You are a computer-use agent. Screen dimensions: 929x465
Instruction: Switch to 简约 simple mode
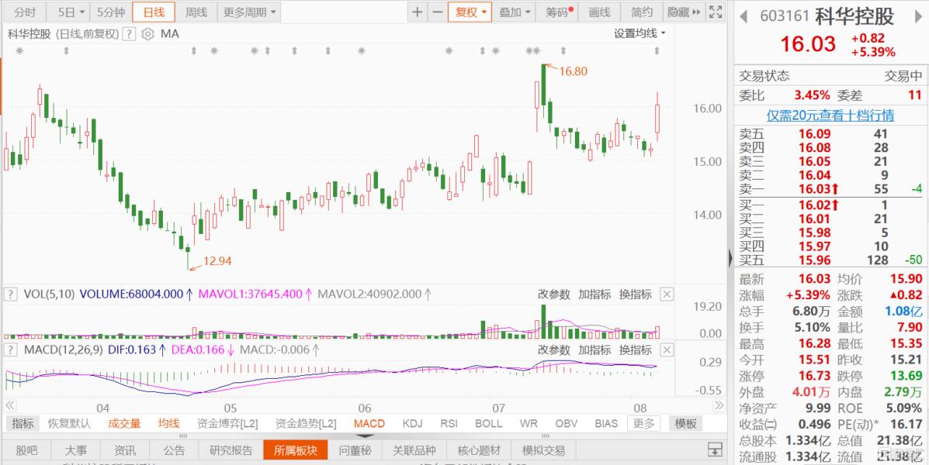[642, 12]
